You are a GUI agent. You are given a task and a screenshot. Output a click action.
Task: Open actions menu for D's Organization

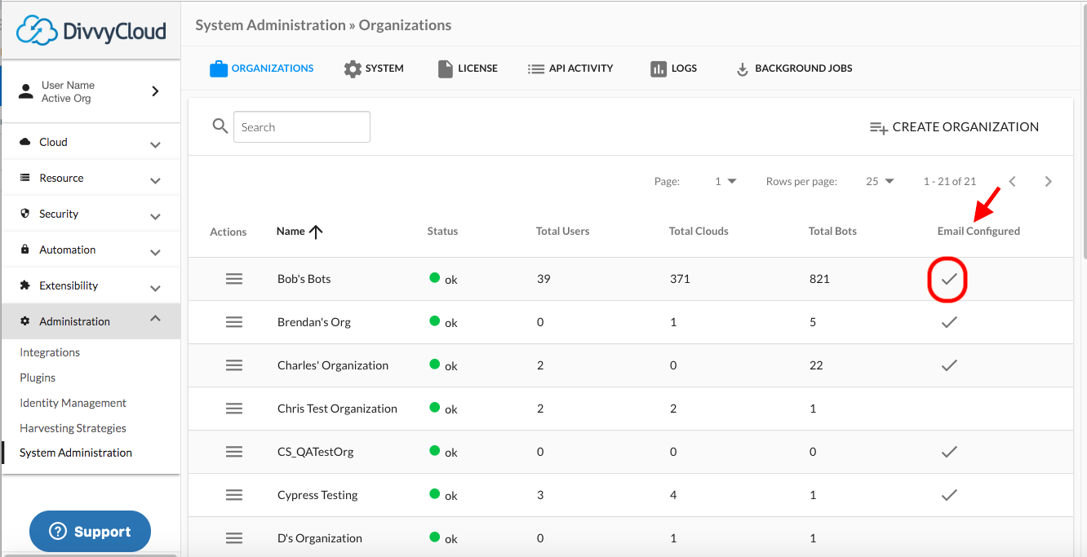pyautogui.click(x=234, y=538)
